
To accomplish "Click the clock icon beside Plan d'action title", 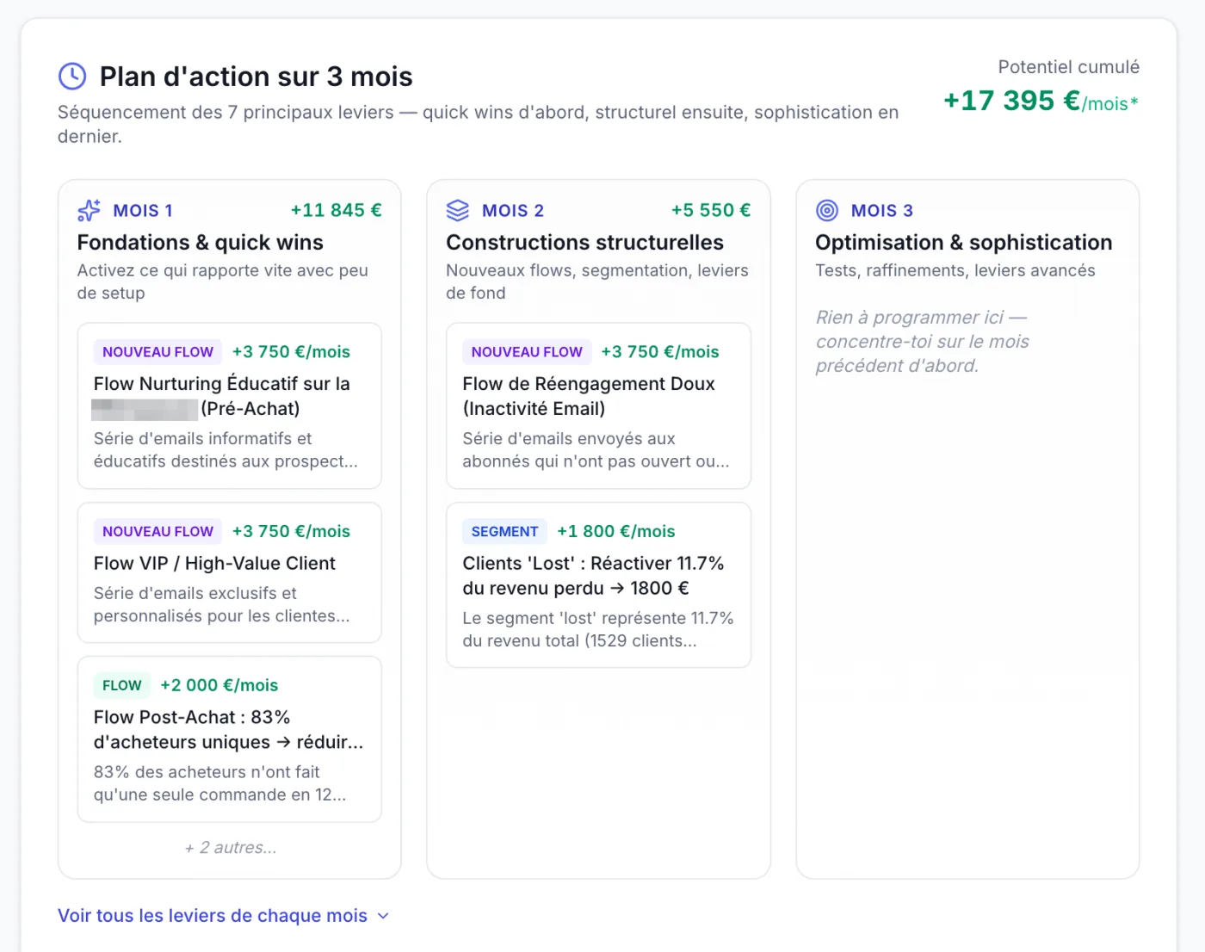I will (72, 76).
